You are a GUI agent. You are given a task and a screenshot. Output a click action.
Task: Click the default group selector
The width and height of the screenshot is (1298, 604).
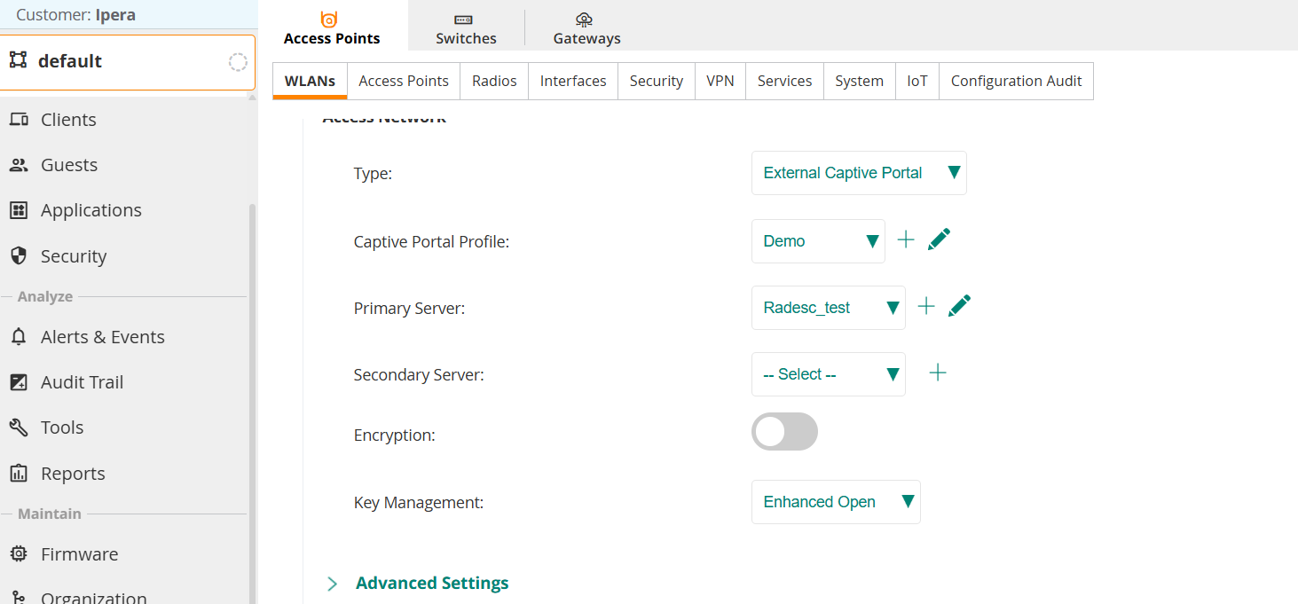point(128,61)
